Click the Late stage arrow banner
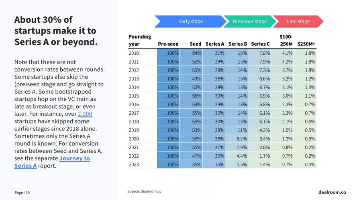The width and height of the screenshot is (357, 200). pos(298,22)
